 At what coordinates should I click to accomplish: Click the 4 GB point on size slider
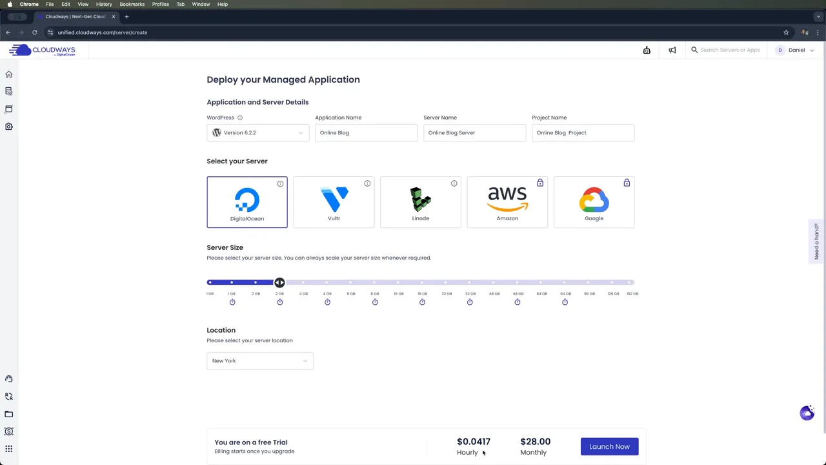tap(303, 282)
